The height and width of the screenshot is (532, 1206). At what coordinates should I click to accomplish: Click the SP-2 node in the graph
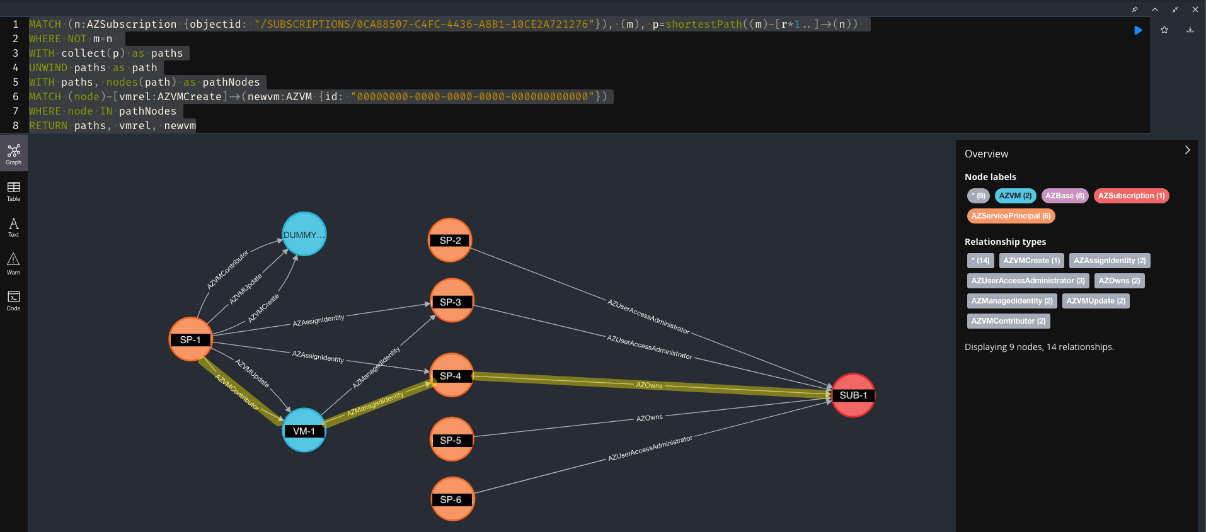pyautogui.click(x=450, y=240)
